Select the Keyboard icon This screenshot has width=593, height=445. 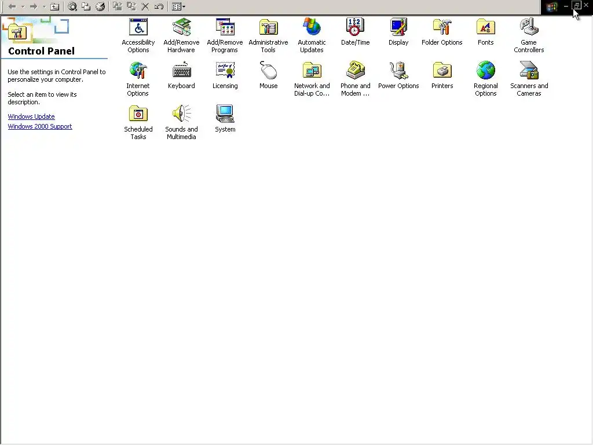point(181,75)
